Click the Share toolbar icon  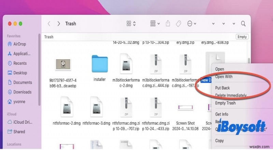(x=168, y=23)
